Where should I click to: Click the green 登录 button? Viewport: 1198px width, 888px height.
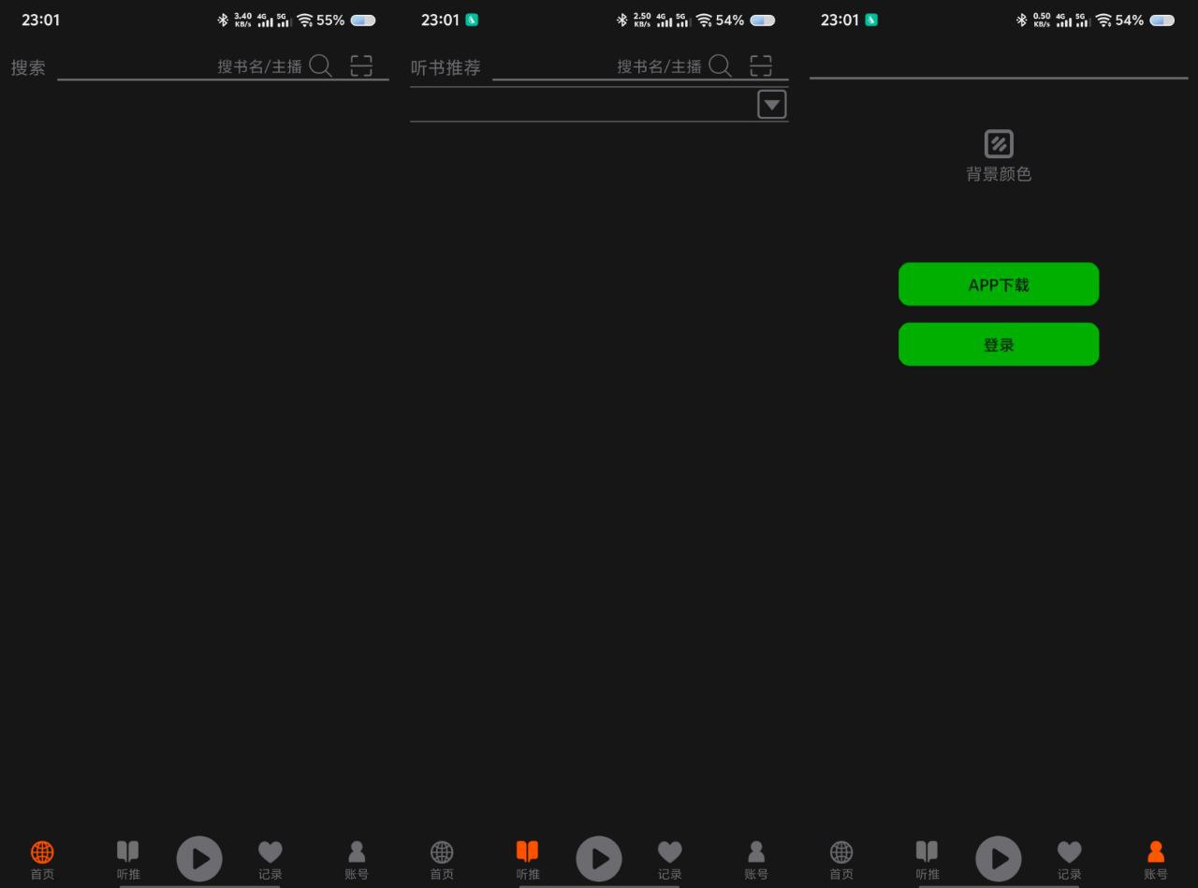[x=999, y=344]
